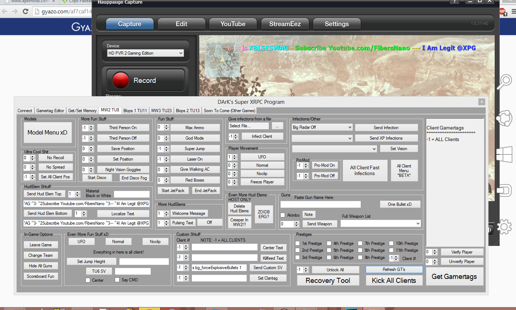Image resolution: width=516 pixels, height=310 pixels.
Task: Close DArK's Super XRPC Program window
Action: pos(481,102)
